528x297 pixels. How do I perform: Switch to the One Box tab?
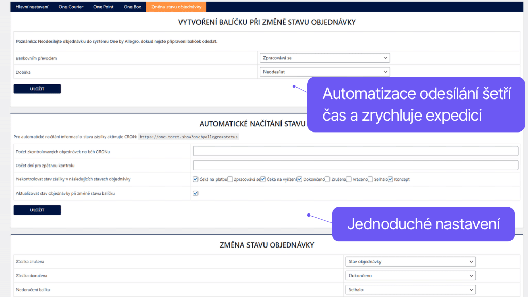pos(132,7)
